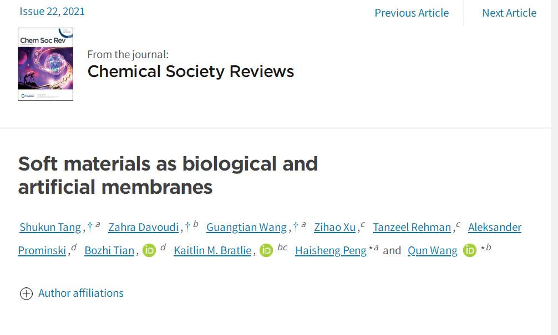This screenshot has width=558, height=335.
Task: Expand Author affiliations plus icon
Action: pos(26,293)
